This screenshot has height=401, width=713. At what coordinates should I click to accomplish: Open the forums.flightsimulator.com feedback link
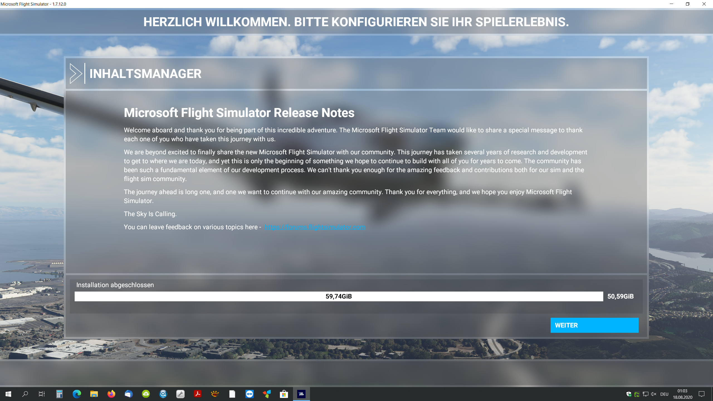(315, 227)
